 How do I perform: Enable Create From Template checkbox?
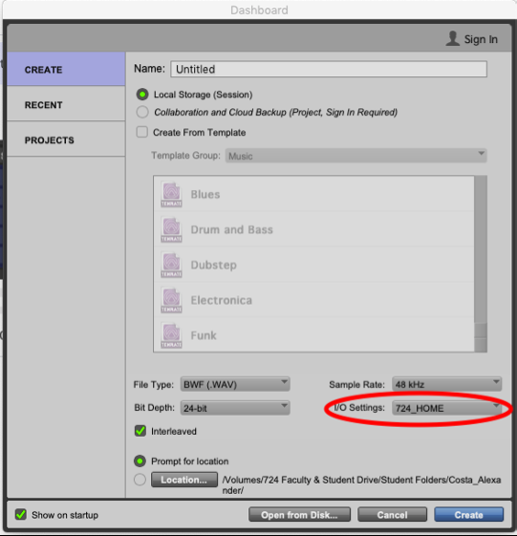click(x=141, y=132)
